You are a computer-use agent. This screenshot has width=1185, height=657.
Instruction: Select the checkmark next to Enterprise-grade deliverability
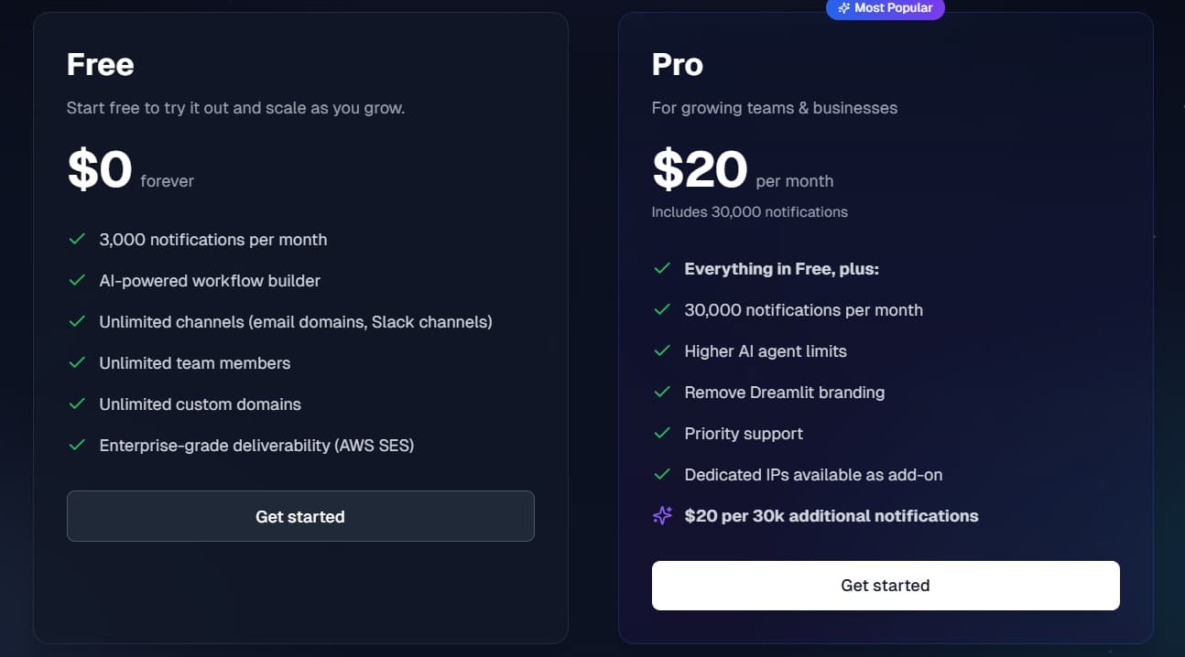[x=78, y=445]
